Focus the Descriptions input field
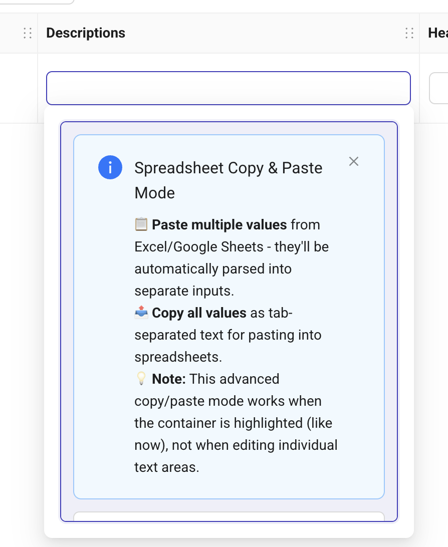The image size is (448, 547). click(x=228, y=88)
